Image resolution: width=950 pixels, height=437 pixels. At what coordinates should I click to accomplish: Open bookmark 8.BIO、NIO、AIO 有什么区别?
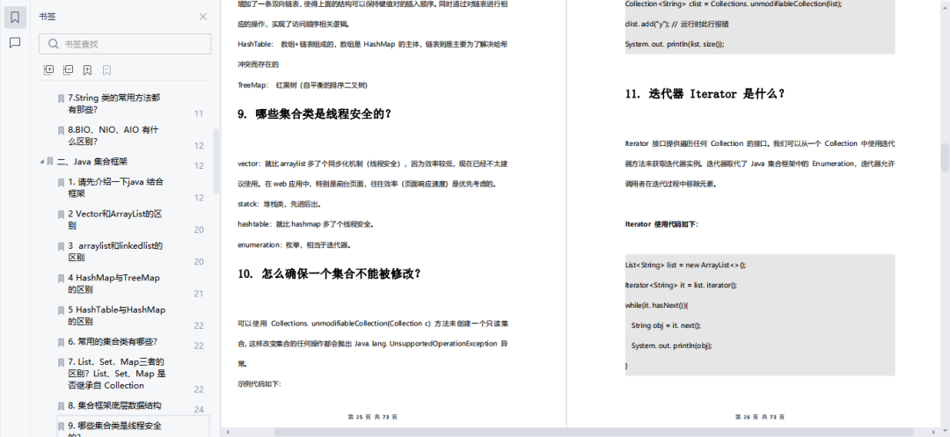[113, 135]
